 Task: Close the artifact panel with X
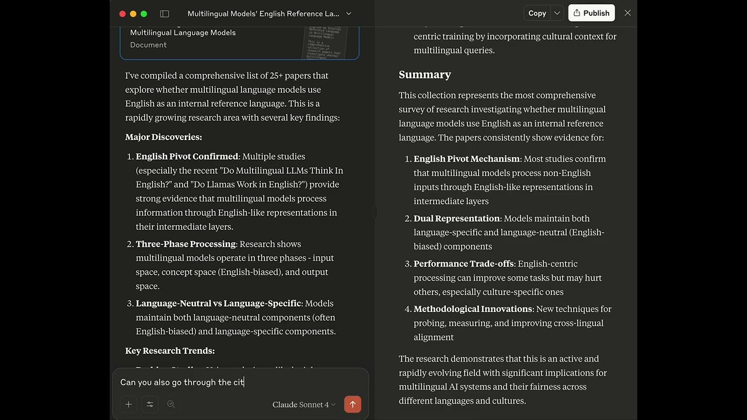[627, 13]
